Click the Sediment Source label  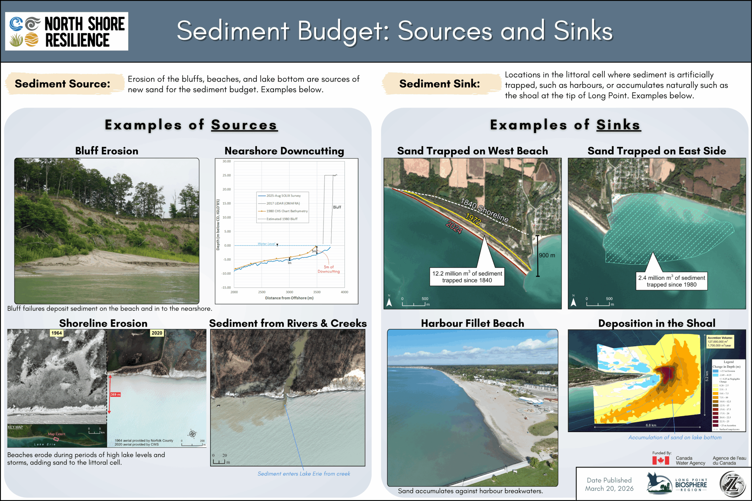pos(63,84)
